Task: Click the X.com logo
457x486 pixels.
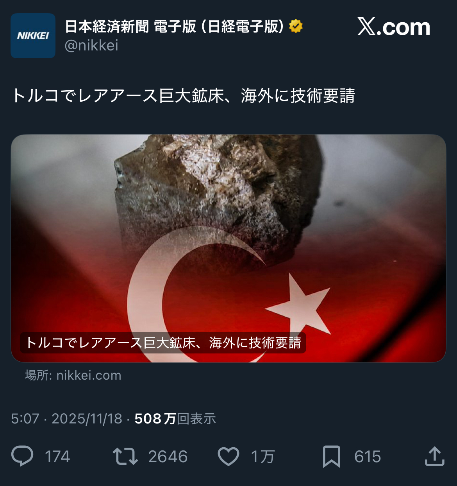Action: click(394, 27)
